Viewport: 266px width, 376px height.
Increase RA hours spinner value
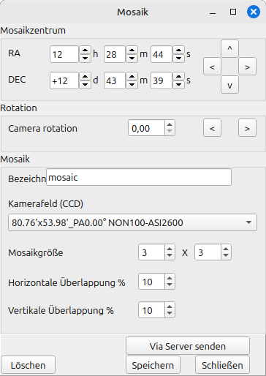[x=85, y=50]
